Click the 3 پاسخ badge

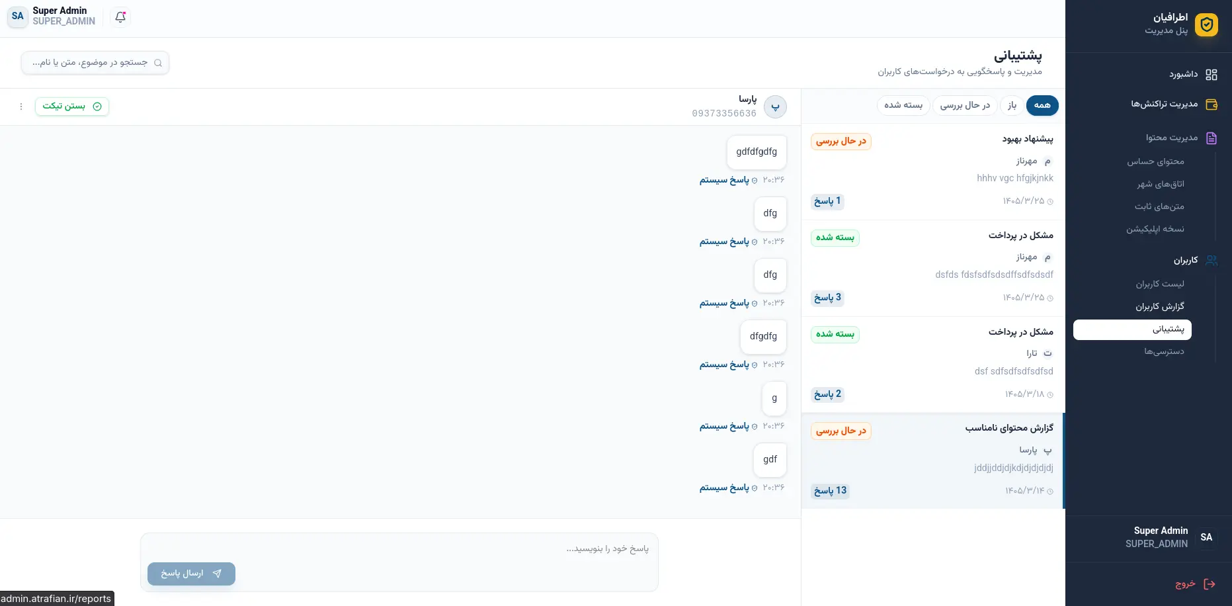tap(827, 298)
